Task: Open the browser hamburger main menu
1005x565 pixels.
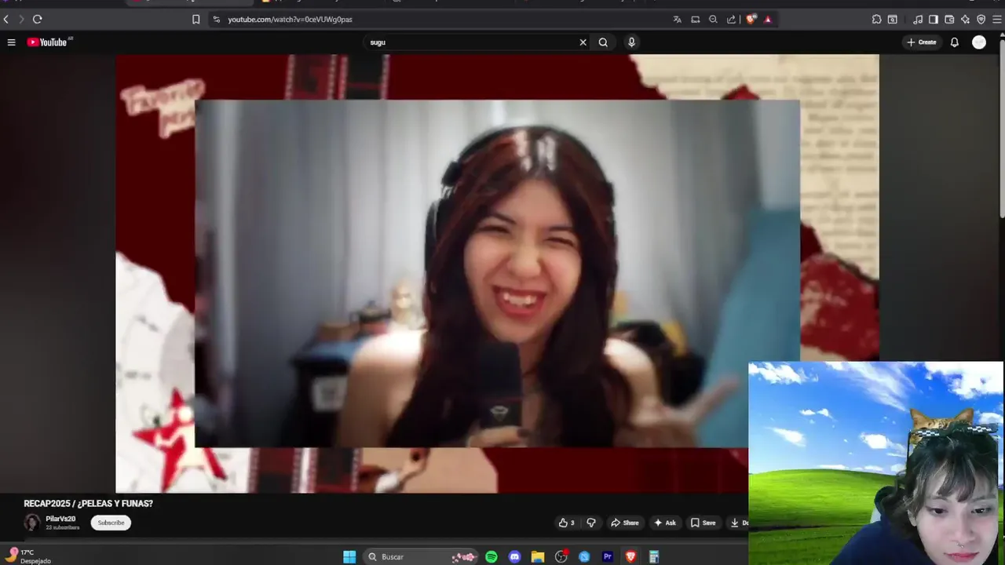Action: click(997, 19)
